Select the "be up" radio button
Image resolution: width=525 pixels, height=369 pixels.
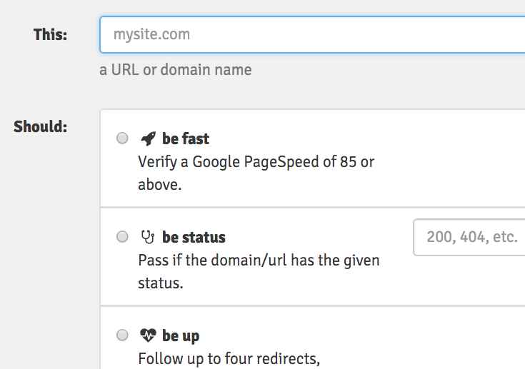[123, 335]
